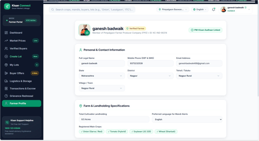Open My Lots page
The image size is (259, 141).
click(x=22, y=65)
